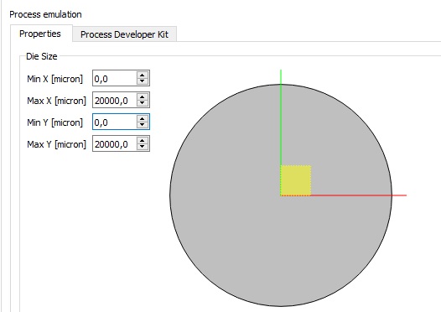Viewport: 441px width, 312px height.
Task: Click the 'Min Y [micron]' label
Action: pos(54,122)
